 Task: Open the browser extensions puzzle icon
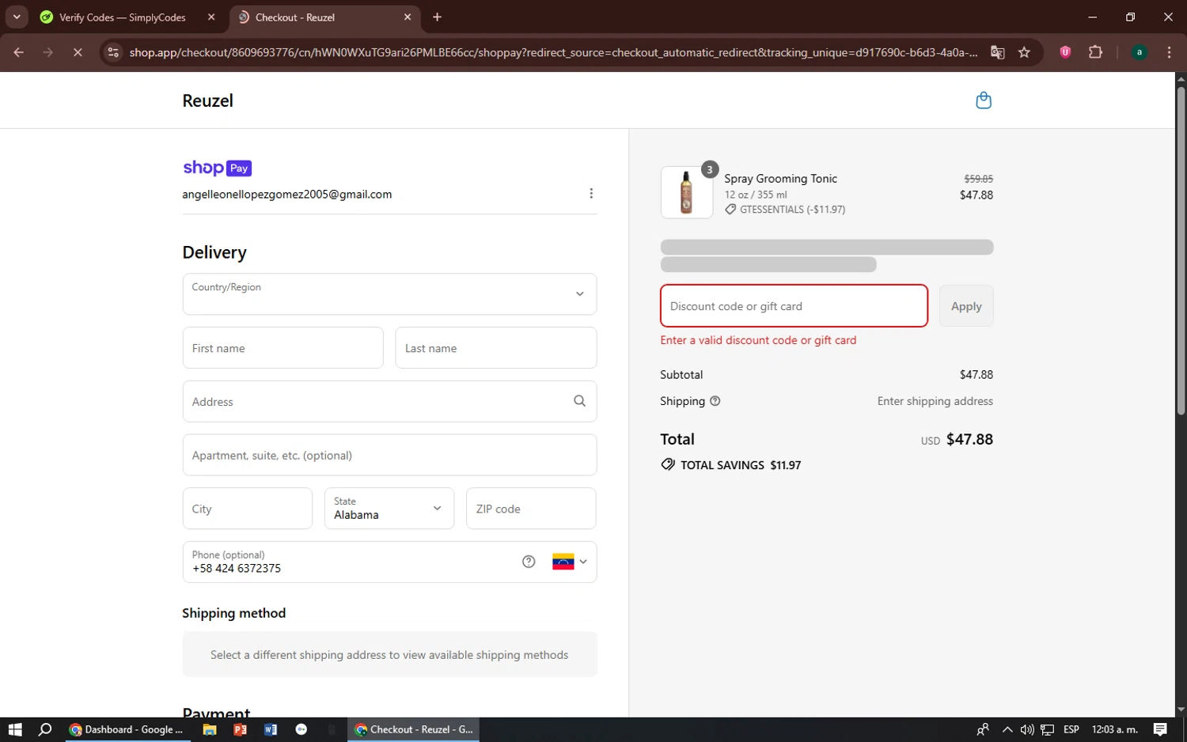point(1095,52)
